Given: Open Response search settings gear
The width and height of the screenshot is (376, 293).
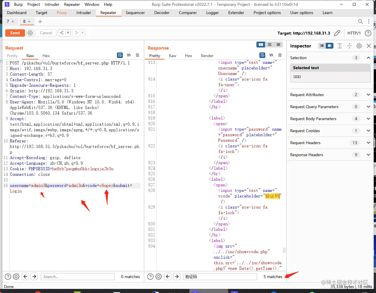Looking at the screenshot, I should pos(159,276).
